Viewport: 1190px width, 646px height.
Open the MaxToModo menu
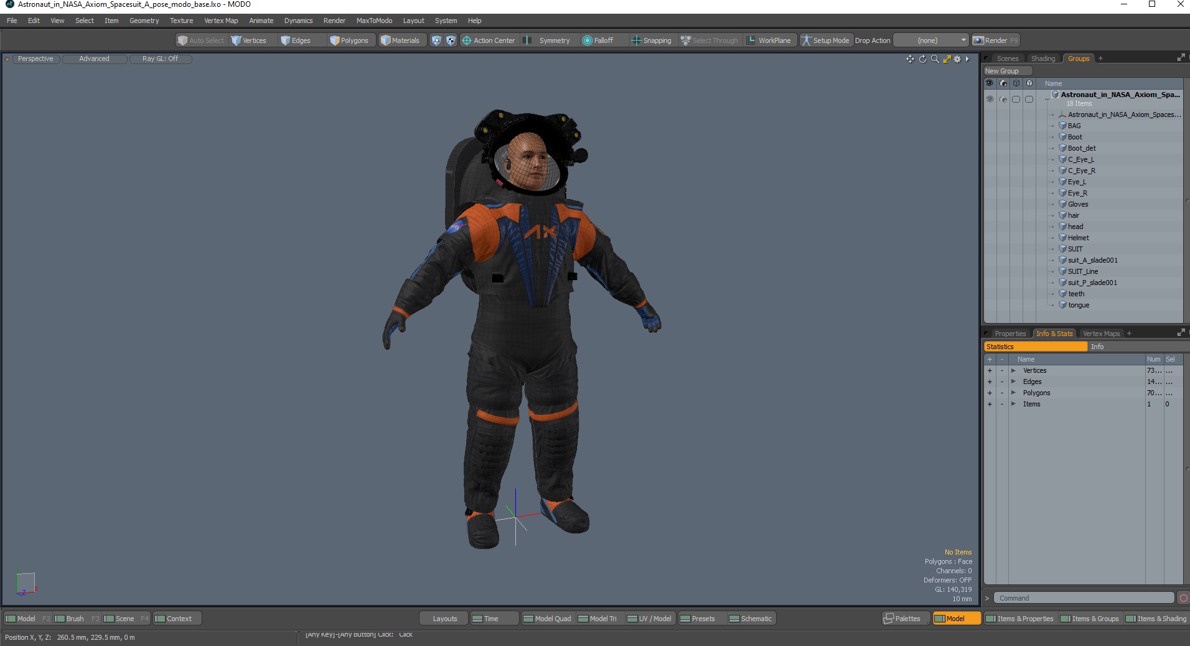[374, 21]
